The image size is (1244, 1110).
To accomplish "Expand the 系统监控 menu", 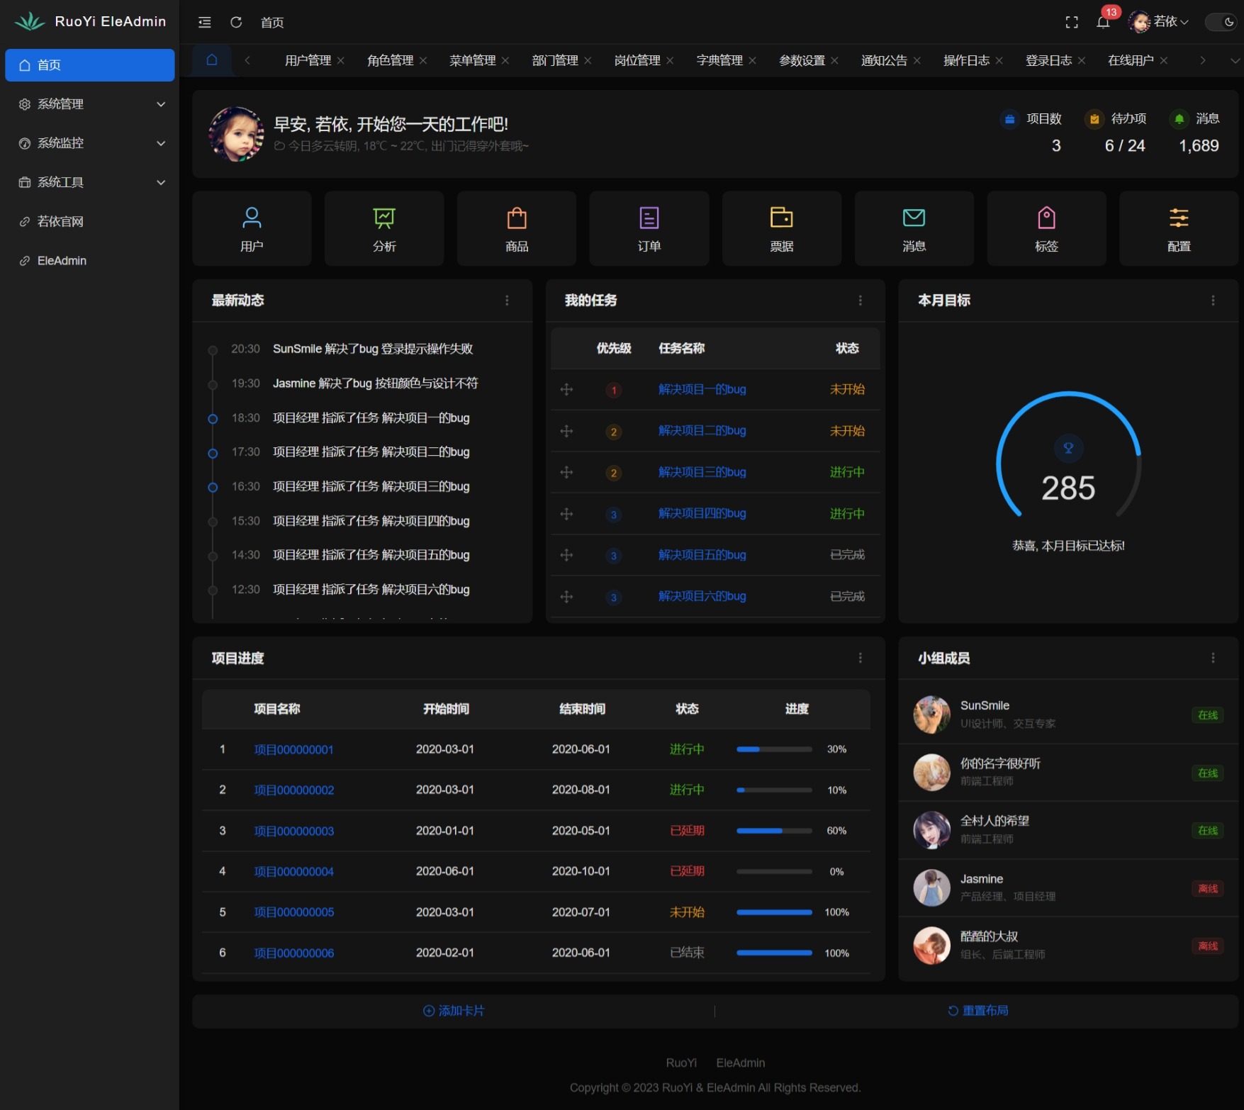I will [x=89, y=143].
